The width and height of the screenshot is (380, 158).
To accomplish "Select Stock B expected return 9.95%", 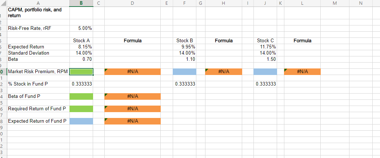I will coord(184,47).
